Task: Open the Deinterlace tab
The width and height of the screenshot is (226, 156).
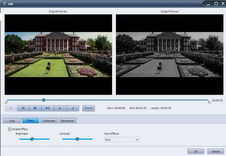Action: pos(67,121)
